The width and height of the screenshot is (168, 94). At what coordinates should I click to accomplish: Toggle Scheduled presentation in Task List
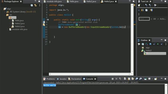tap(150, 5)
